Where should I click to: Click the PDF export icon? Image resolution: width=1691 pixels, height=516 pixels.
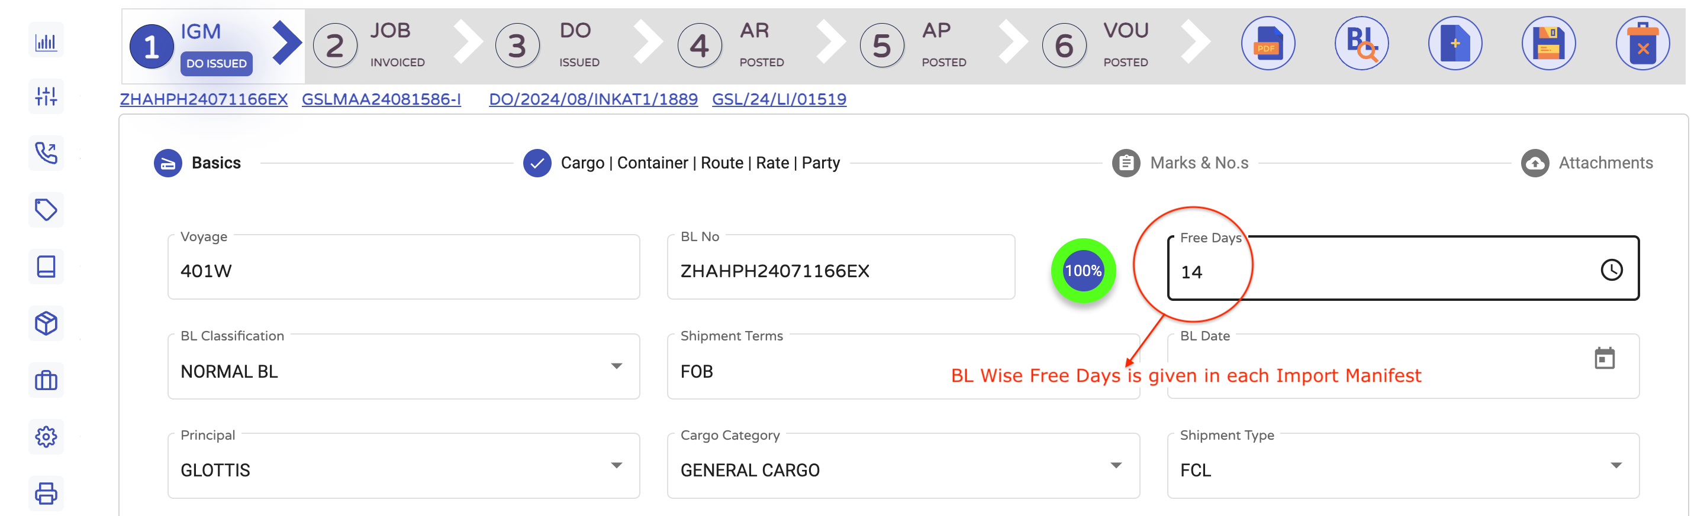click(x=1268, y=44)
